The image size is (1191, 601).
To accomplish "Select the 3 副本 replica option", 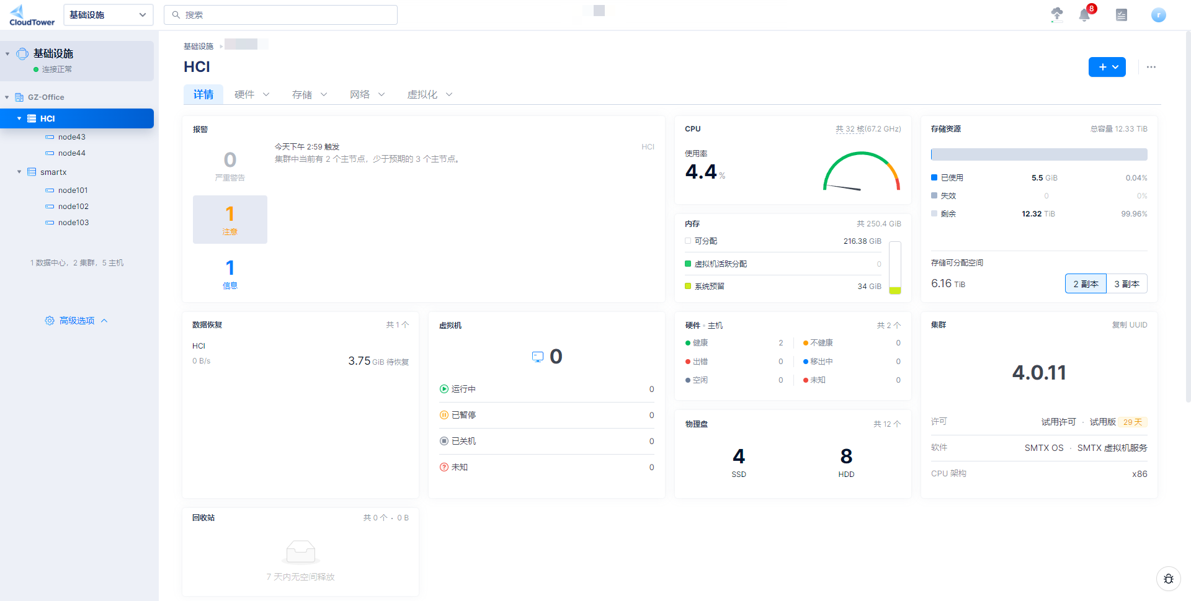I will (x=1126, y=283).
